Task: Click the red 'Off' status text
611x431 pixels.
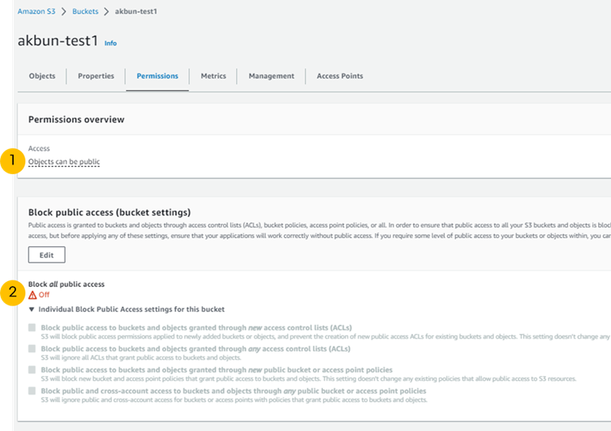Action: pyautogui.click(x=44, y=295)
